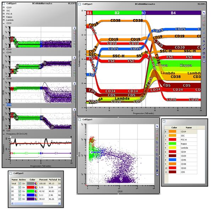Image resolution: width=213 pixels, height=210 pixels.
Task: Tick the header checkbox of overlay plot window
Action: [x=80, y=4]
